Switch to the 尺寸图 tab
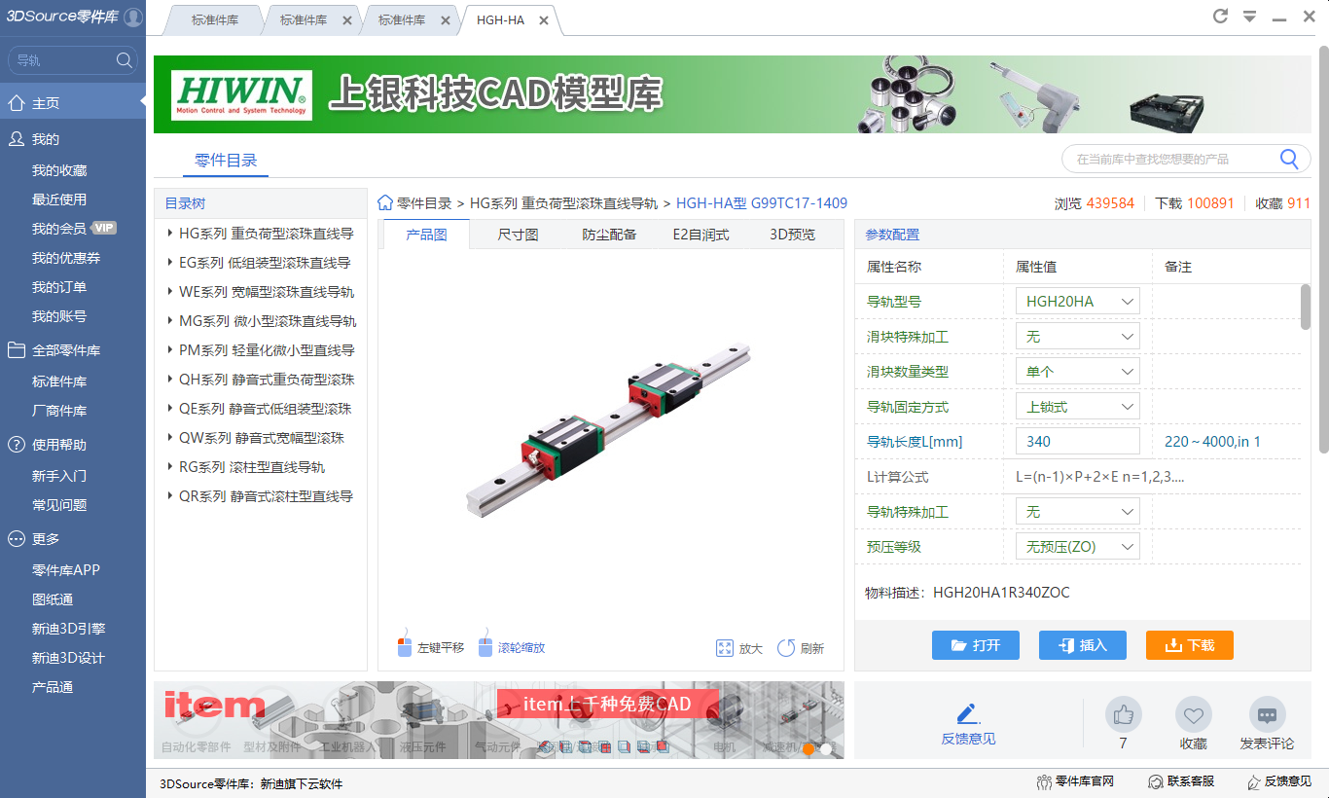1329x798 pixels. 518,235
